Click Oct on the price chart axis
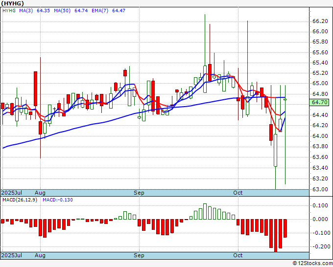Image resolution: width=333 pixels, height=267 pixels. point(238,193)
